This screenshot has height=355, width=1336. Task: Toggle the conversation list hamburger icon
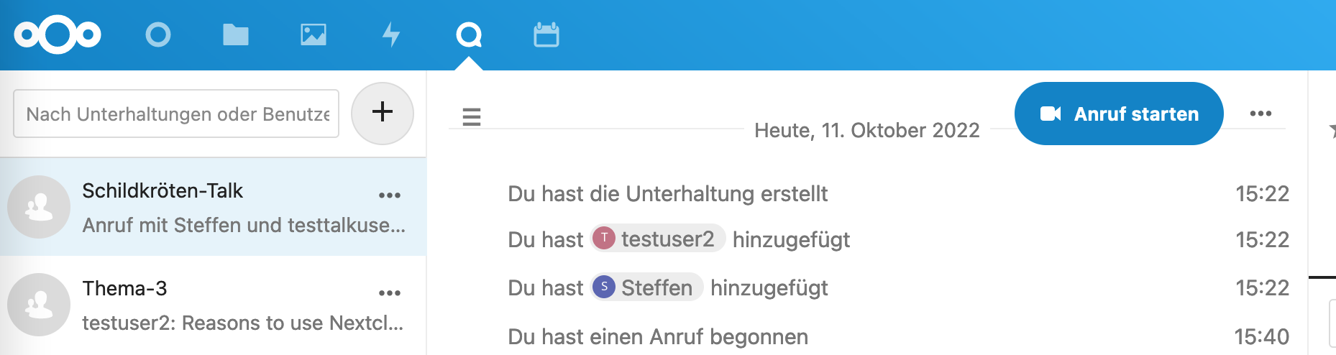coord(472,116)
